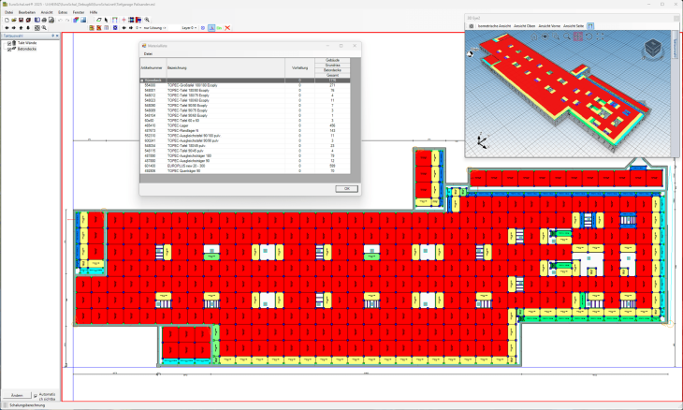The image size is (683, 410).
Task: Click the red X delete icon
Action: pyautogui.click(x=227, y=28)
